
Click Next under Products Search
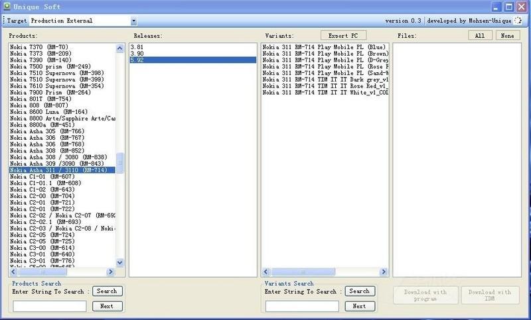pos(107,306)
